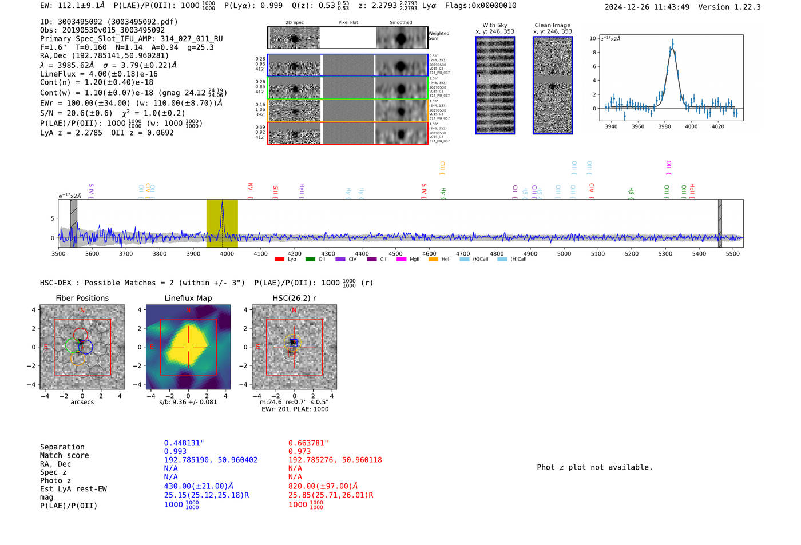Click the 'z: 2.2793' header value
The height and width of the screenshot is (545, 801).
[378, 6]
